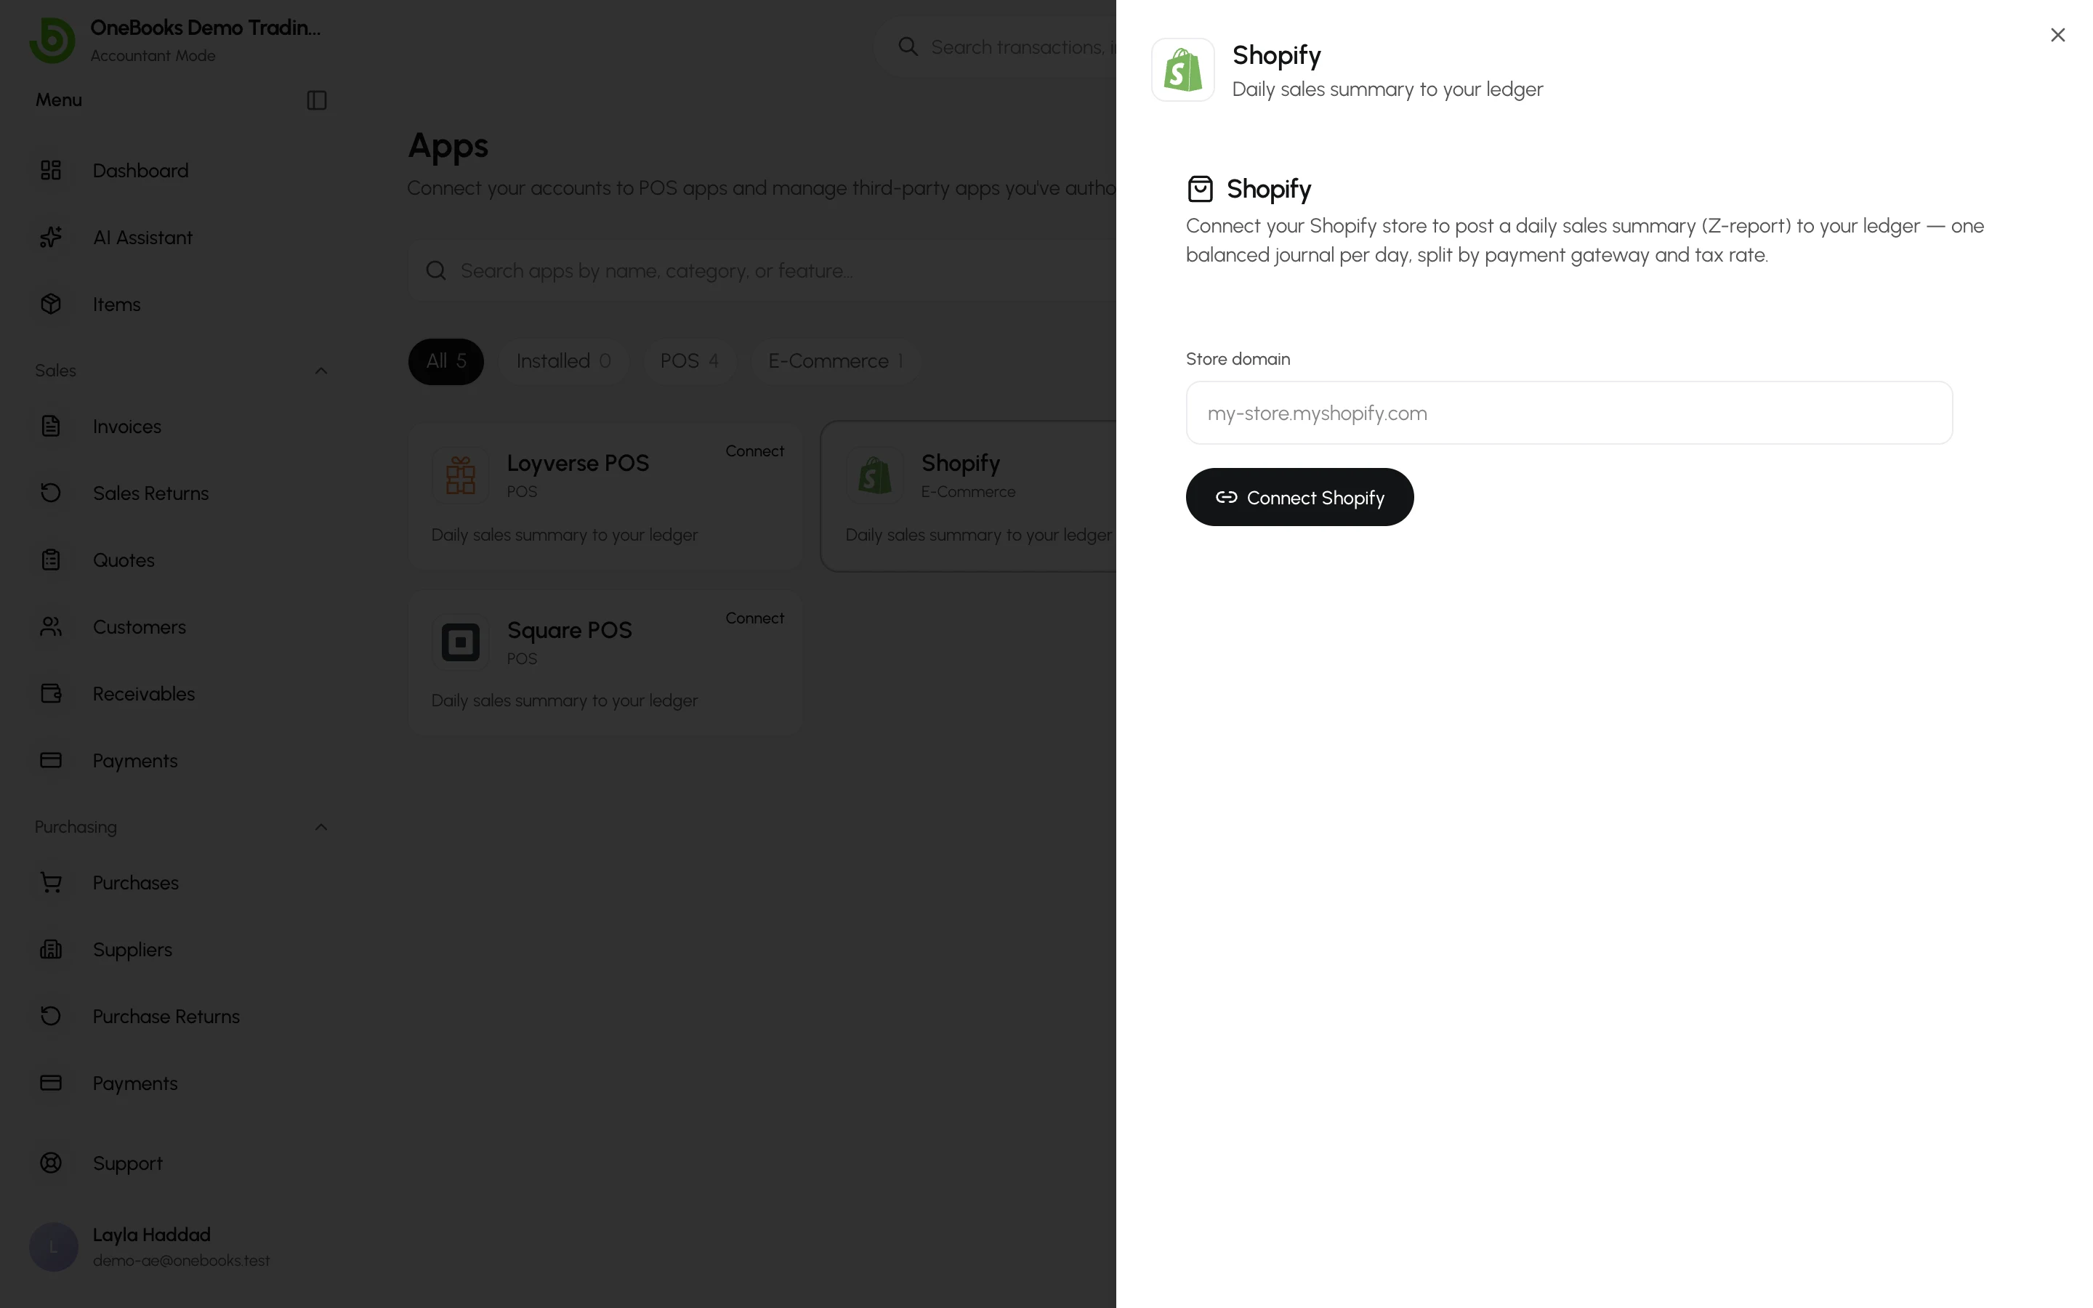Click the Loyverse POS app logo
Screen dimensions: 2093x1308
click(x=460, y=475)
